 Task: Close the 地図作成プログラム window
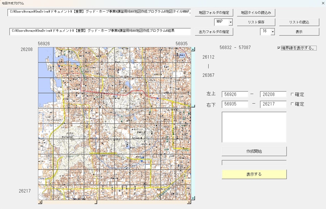[x=323, y=3]
